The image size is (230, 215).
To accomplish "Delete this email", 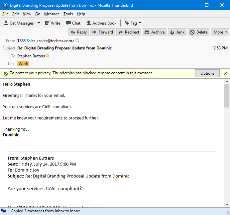I will click(198, 32).
